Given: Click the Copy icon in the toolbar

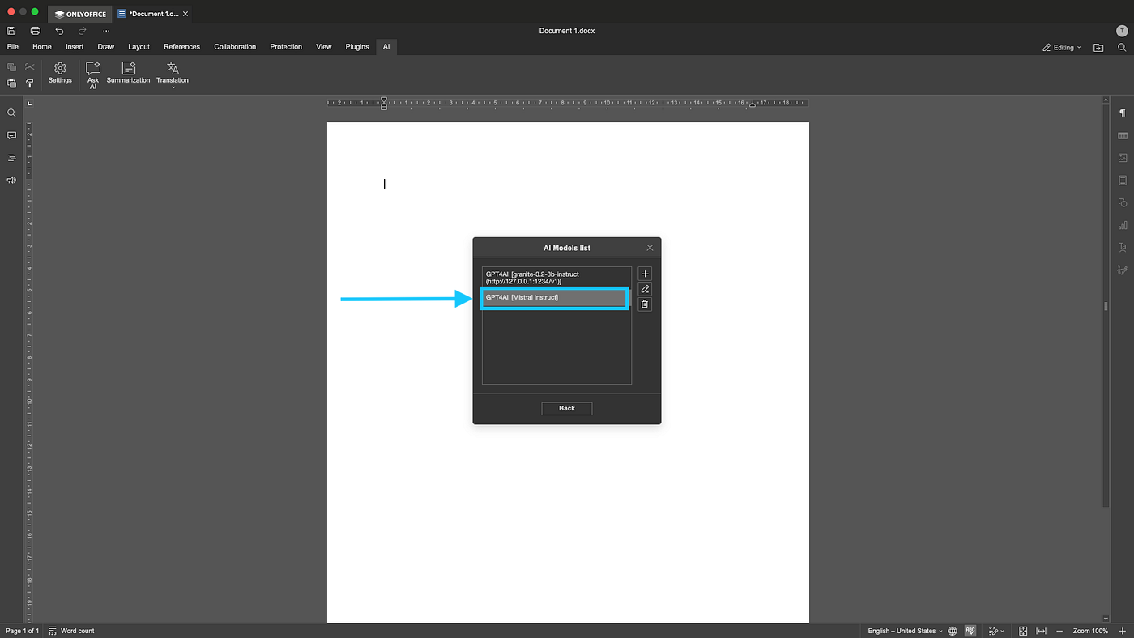Looking at the screenshot, I should point(11,67).
